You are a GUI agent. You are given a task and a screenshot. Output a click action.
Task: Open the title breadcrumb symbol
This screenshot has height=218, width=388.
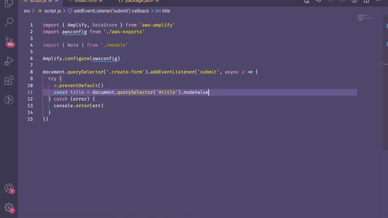click(166, 11)
